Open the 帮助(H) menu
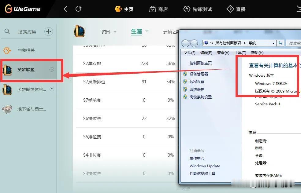 (257, 53)
